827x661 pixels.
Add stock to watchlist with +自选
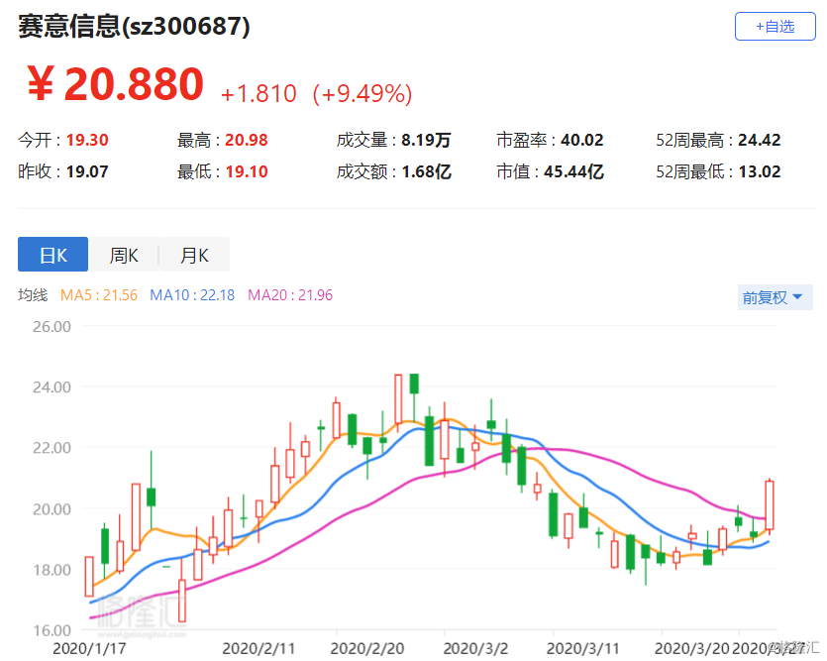tap(775, 27)
